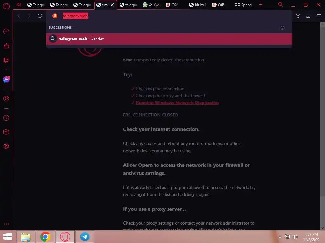Open the network tray icon
The height and width of the screenshot is (243, 325).
click(x=287, y=237)
